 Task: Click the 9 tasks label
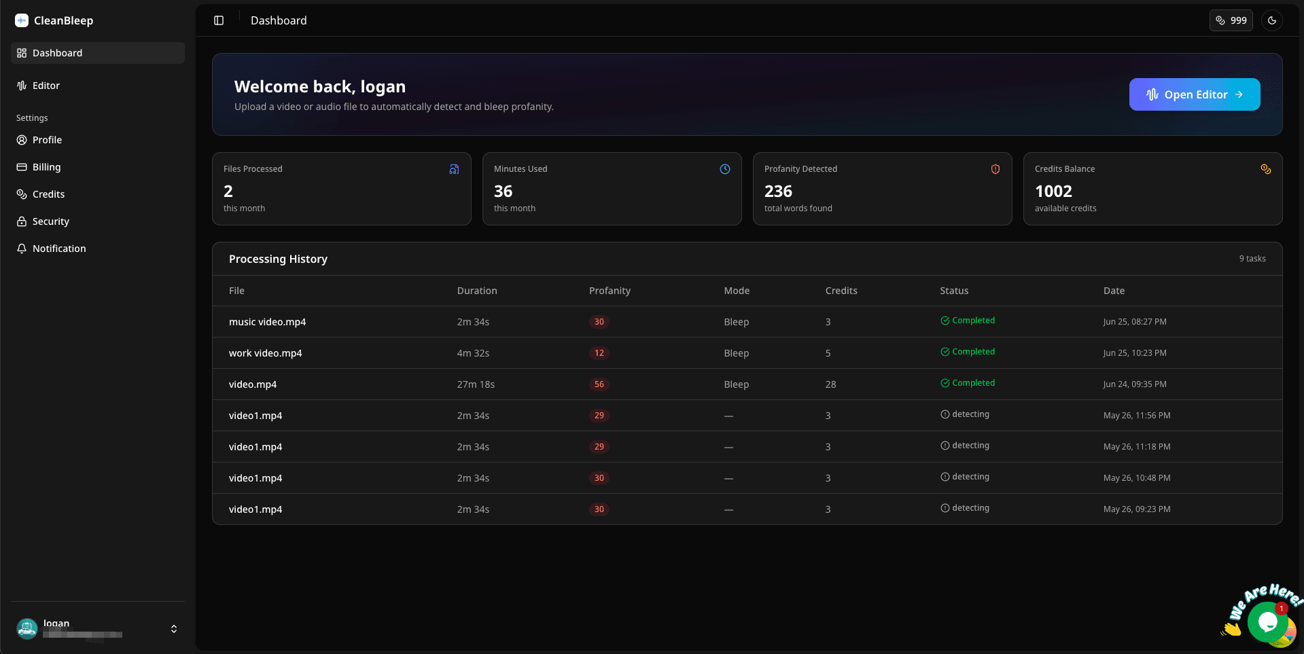[x=1252, y=259]
